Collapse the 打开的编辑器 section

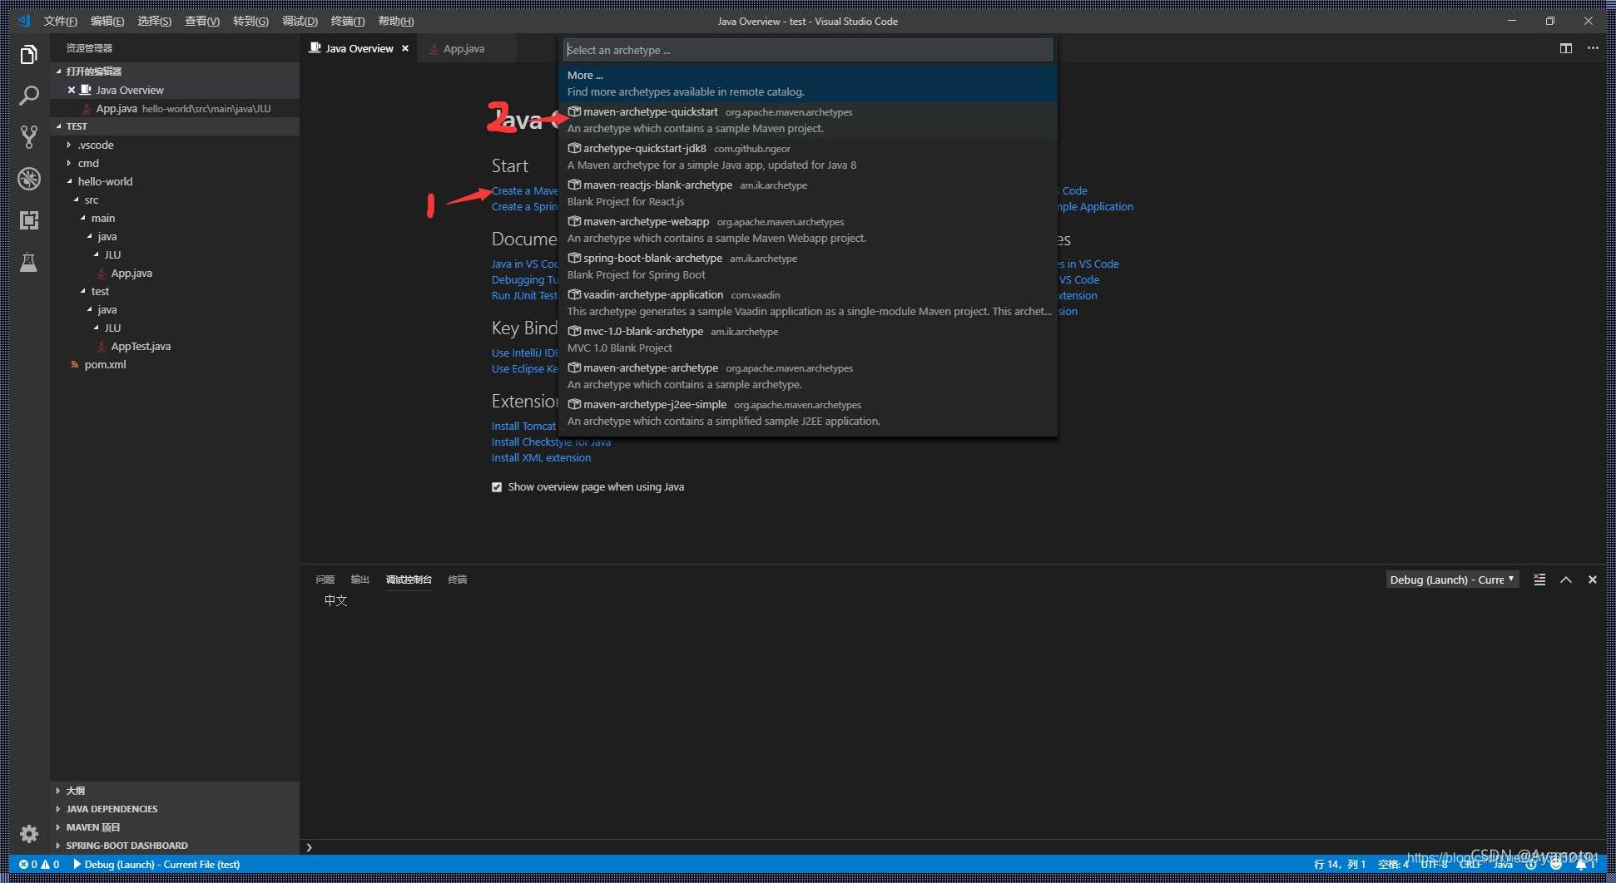click(x=175, y=72)
